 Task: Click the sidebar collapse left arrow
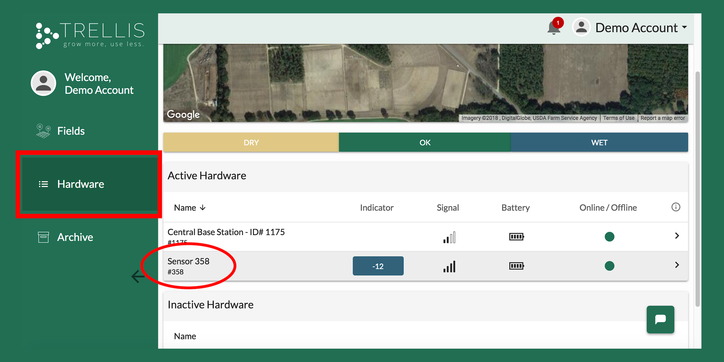(138, 276)
